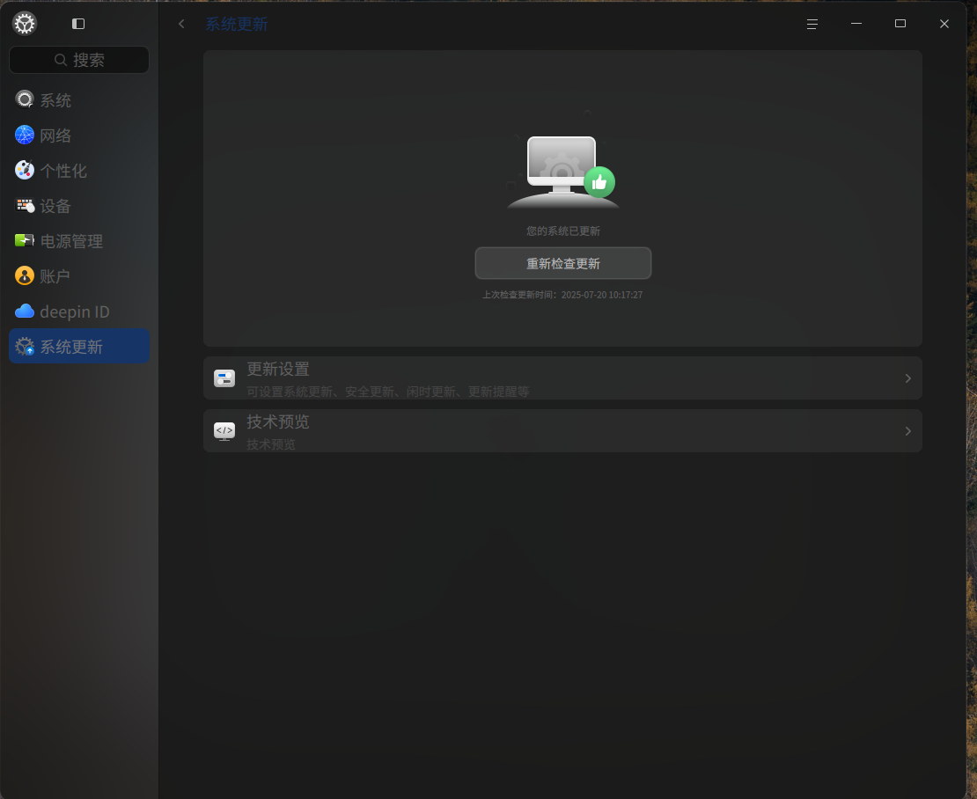Open the 账户 section
The image size is (977, 799).
[x=79, y=276]
